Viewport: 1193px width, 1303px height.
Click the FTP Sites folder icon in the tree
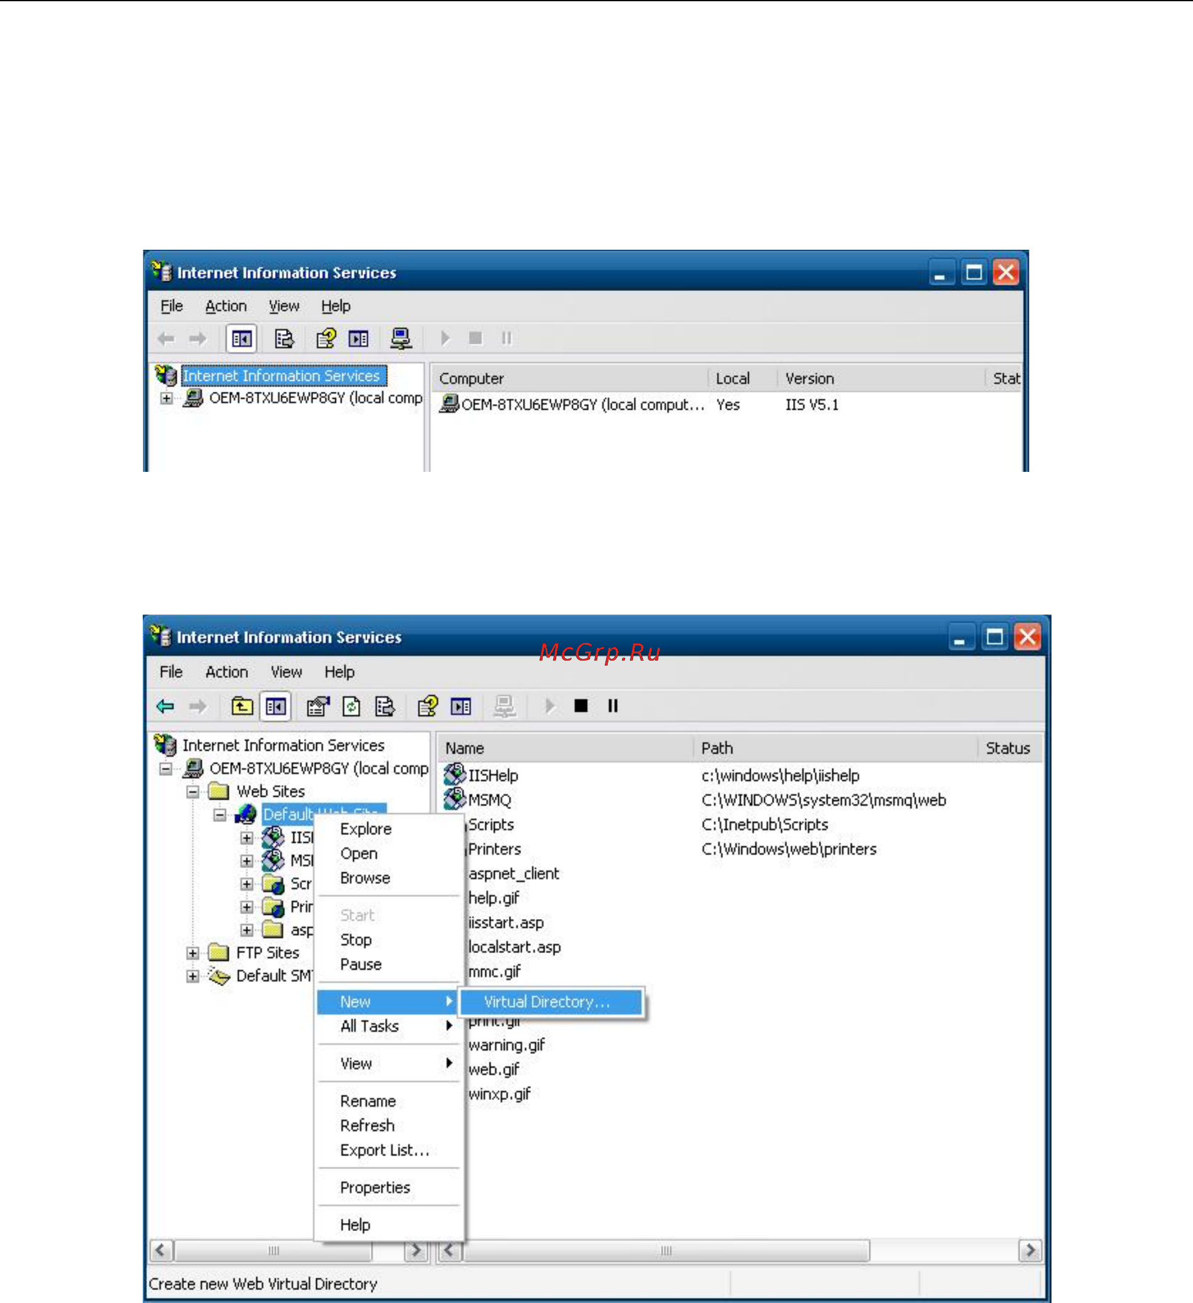coord(219,953)
